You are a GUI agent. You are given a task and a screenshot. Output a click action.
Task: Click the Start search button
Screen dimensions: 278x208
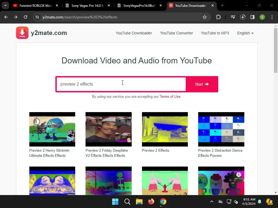pyautogui.click(x=202, y=84)
